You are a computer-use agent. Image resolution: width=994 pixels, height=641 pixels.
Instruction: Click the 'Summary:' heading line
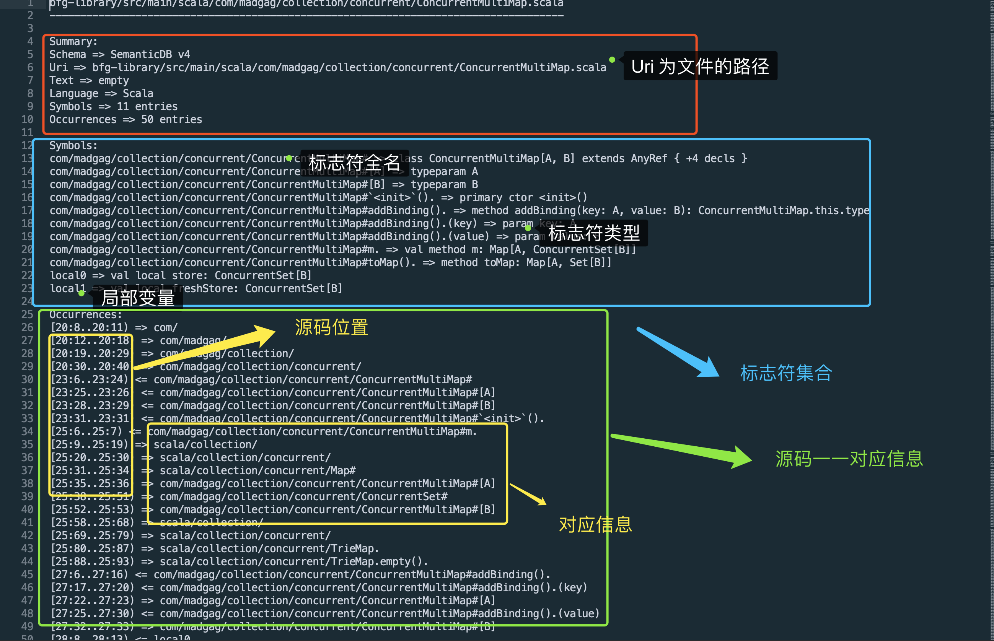[x=73, y=42]
